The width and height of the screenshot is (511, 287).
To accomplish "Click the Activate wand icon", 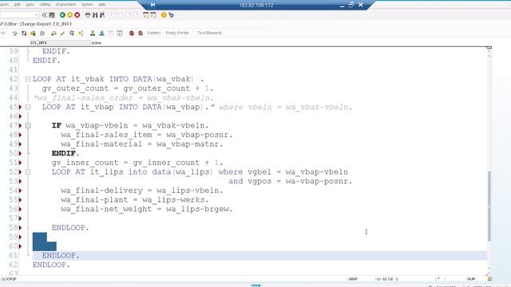I will point(62,33).
